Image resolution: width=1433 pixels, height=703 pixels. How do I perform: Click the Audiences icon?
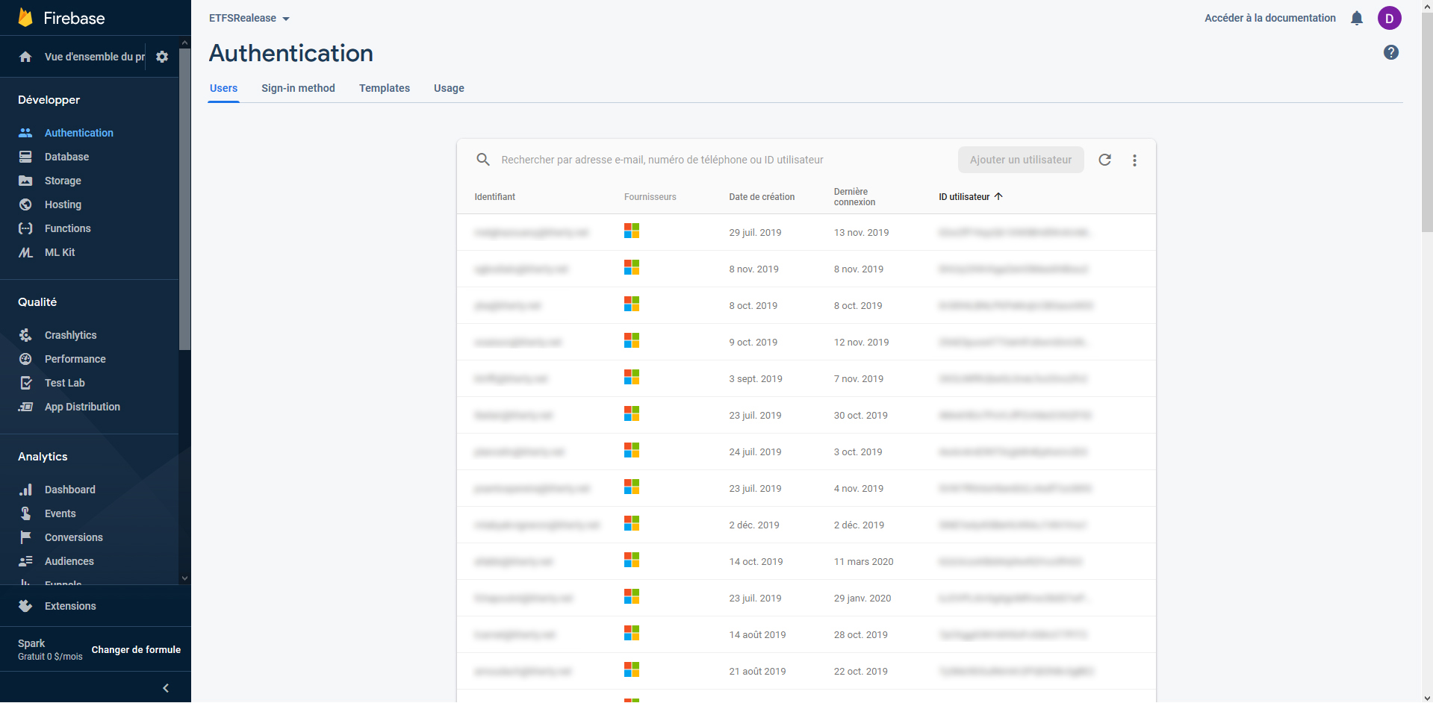click(25, 561)
